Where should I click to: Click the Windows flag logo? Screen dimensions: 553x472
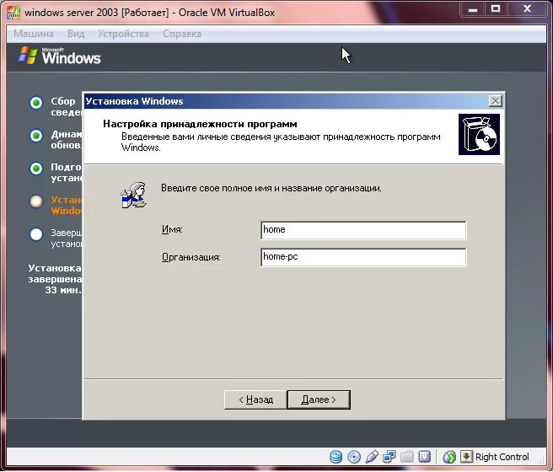click(x=28, y=56)
